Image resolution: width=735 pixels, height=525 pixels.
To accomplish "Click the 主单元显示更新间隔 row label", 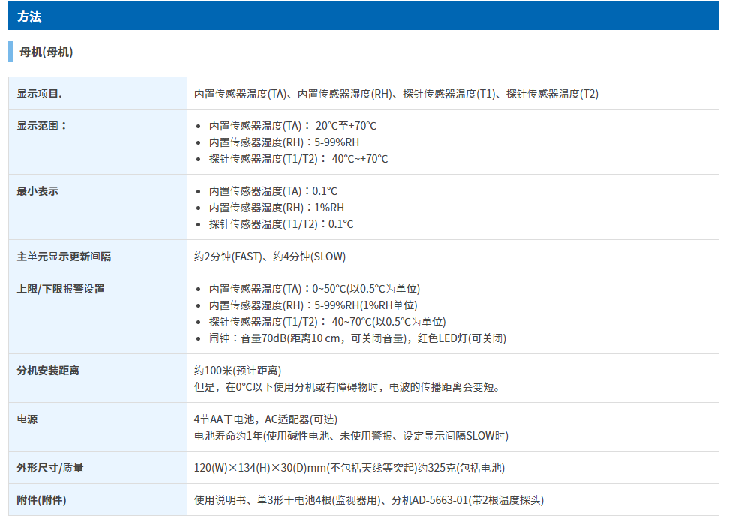I will tap(64, 256).
